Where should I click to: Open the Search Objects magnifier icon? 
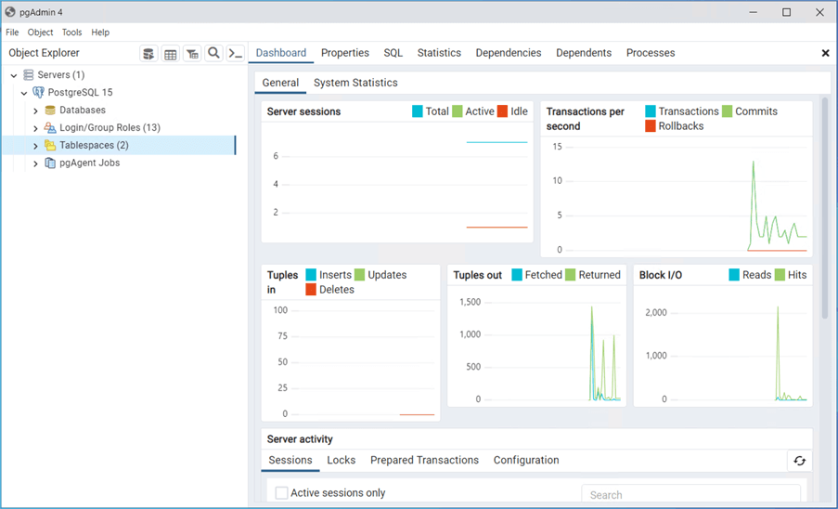214,54
